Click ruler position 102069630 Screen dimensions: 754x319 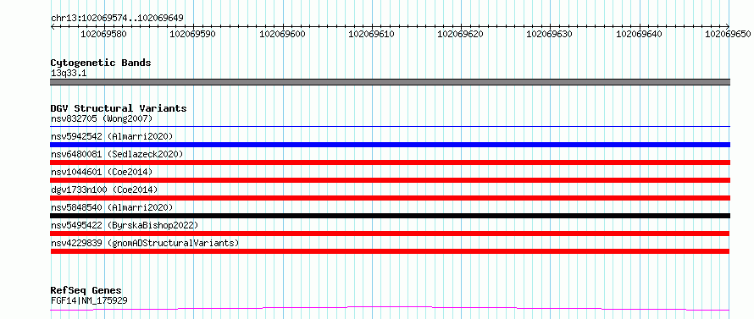pyautogui.click(x=550, y=34)
